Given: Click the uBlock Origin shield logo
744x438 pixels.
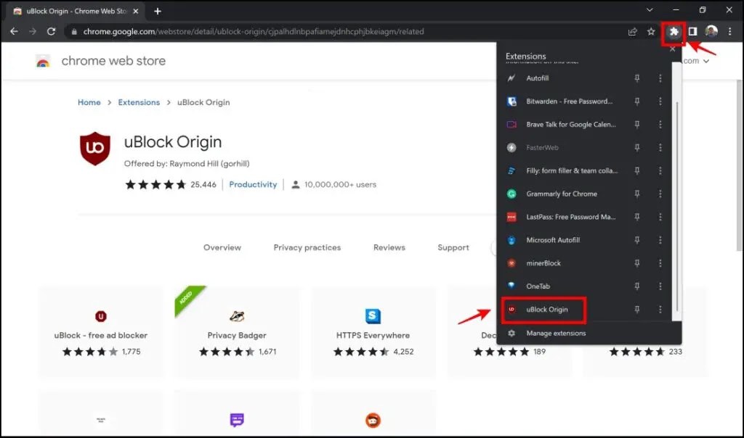Looking at the screenshot, I should coord(95,148).
